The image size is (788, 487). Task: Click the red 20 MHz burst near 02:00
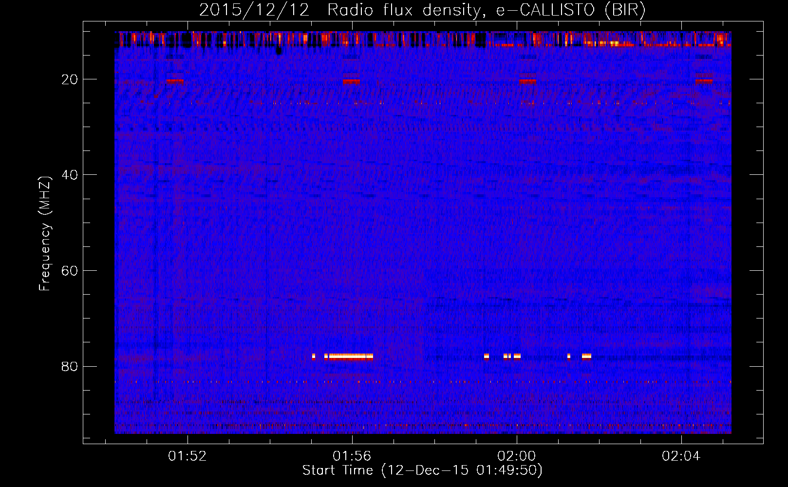tap(527, 81)
